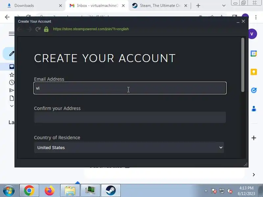
Task: Click the Confirm your Address field
Action: pyautogui.click(x=130, y=117)
